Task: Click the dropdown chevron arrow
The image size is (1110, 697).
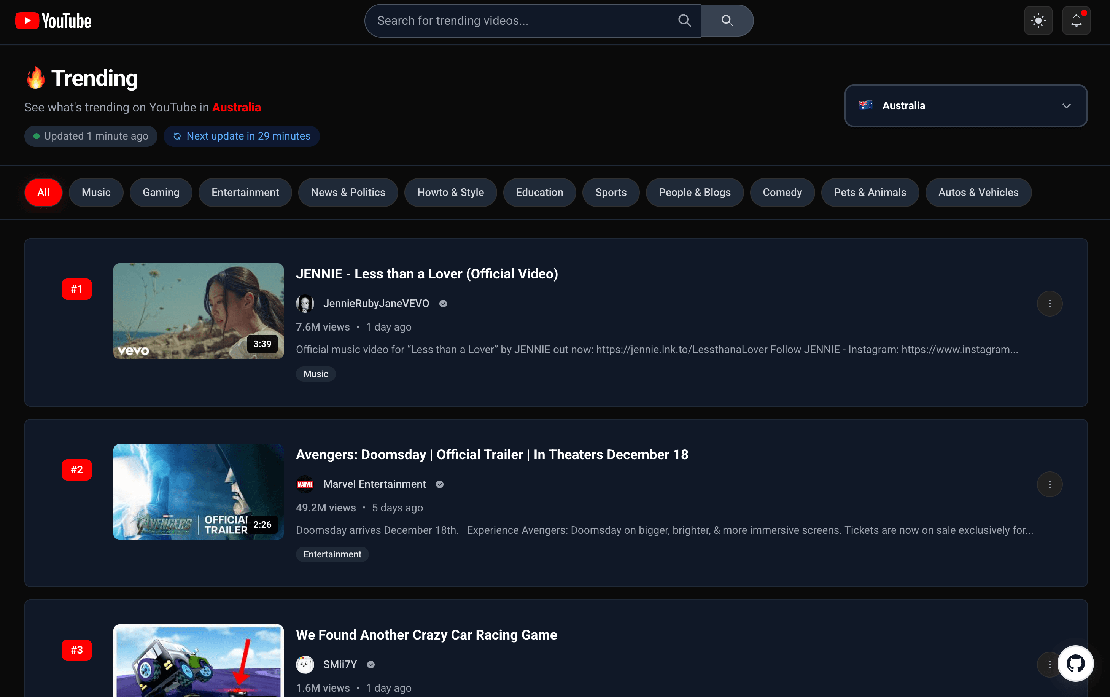Action: (1066, 106)
